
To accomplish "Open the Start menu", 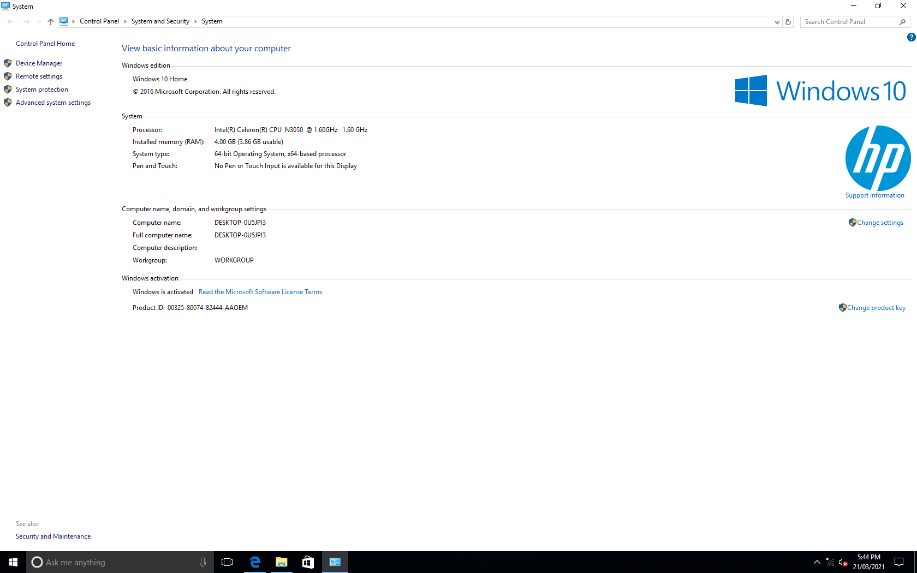I will [x=13, y=562].
